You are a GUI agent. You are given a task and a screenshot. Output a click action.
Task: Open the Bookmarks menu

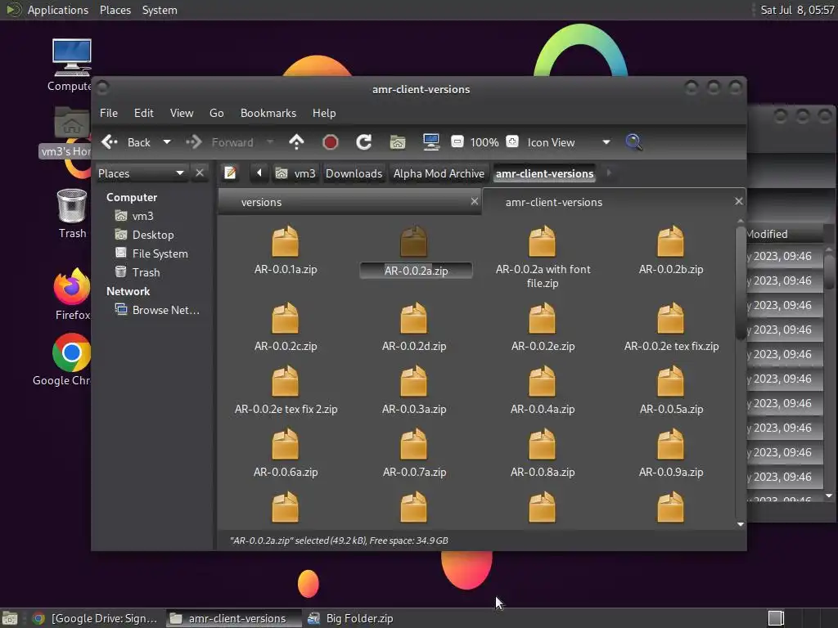pos(268,113)
